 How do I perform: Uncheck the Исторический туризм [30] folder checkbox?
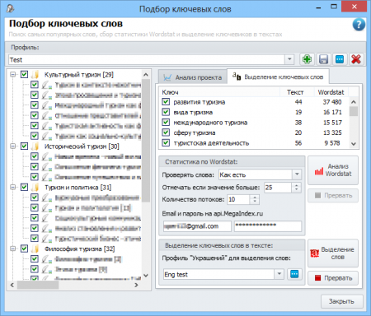24,146
